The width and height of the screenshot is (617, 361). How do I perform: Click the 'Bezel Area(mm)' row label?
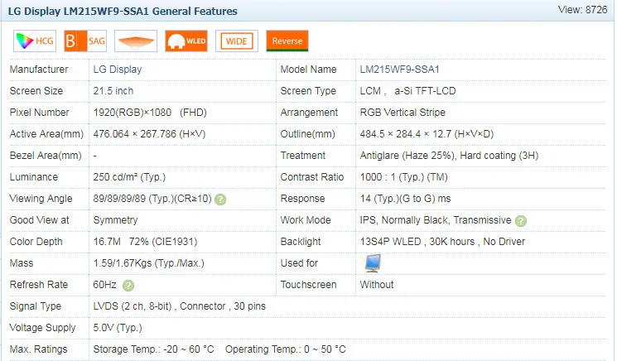click(x=46, y=156)
